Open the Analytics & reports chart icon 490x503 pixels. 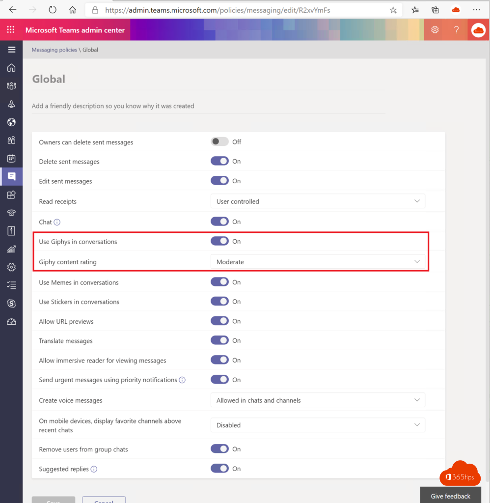pyautogui.click(x=11, y=249)
